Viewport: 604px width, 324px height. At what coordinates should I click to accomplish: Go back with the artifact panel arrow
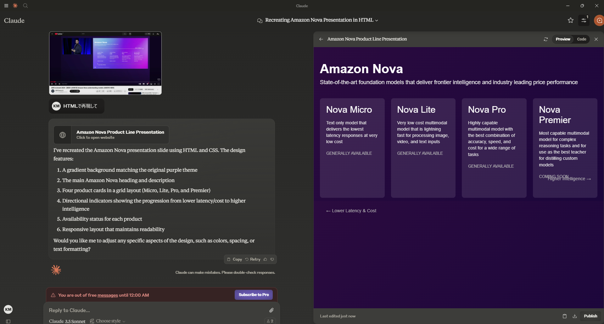click(x=321, y=39)
